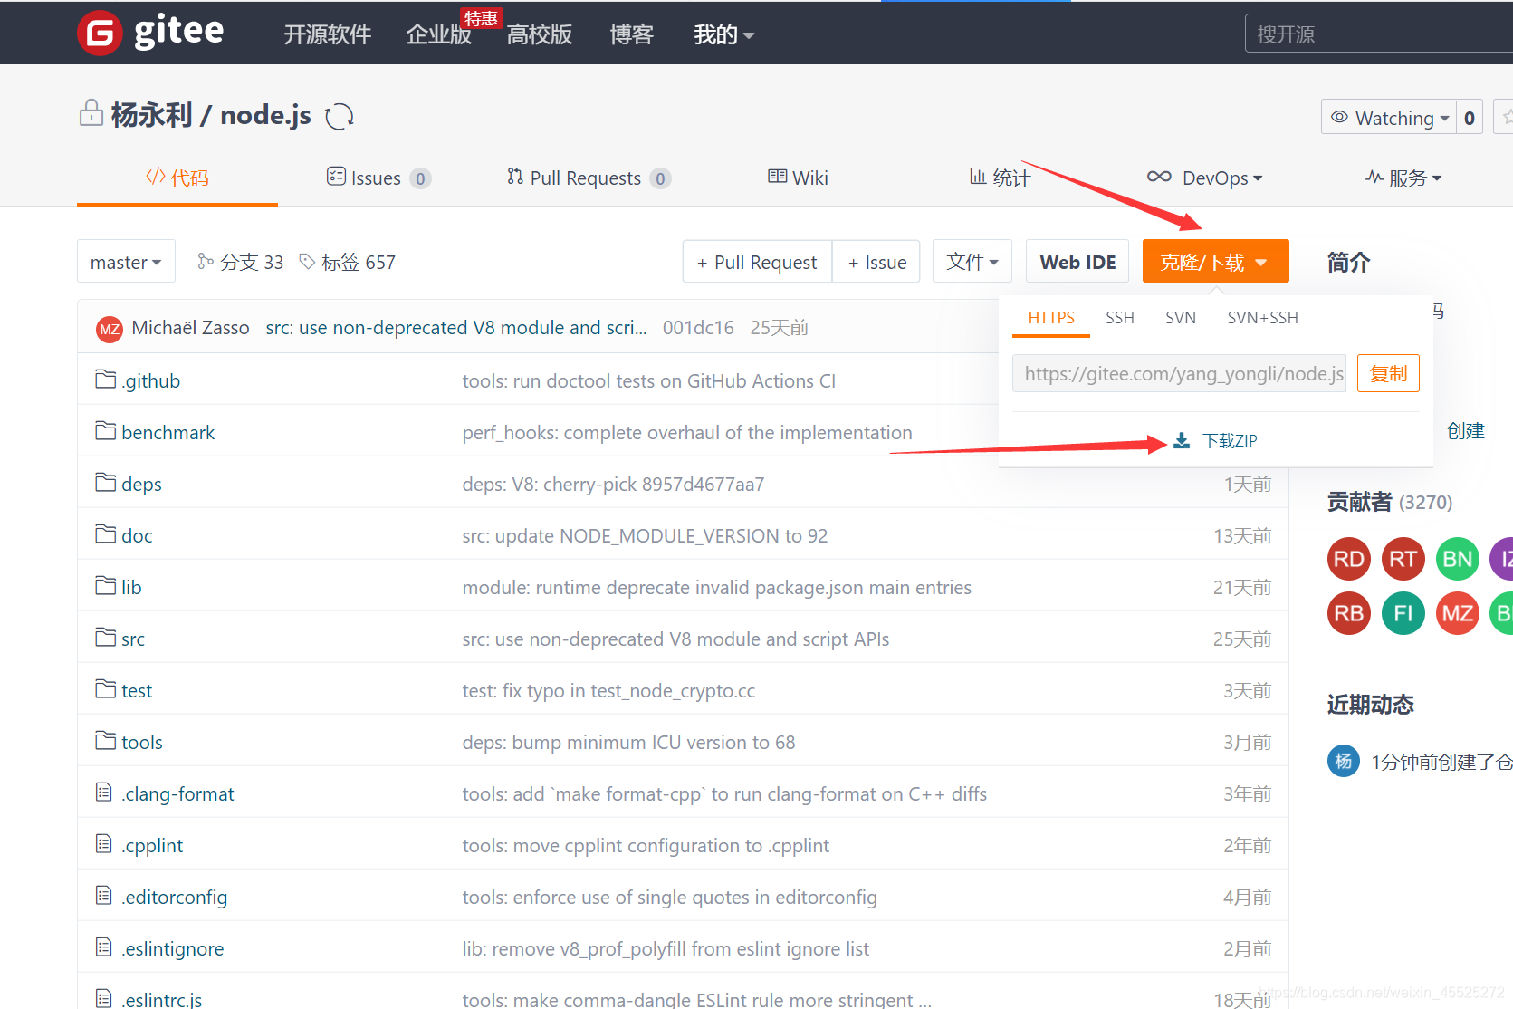Click the RT contributor avatar
1513x1009 pixels.
[1403, 559]
